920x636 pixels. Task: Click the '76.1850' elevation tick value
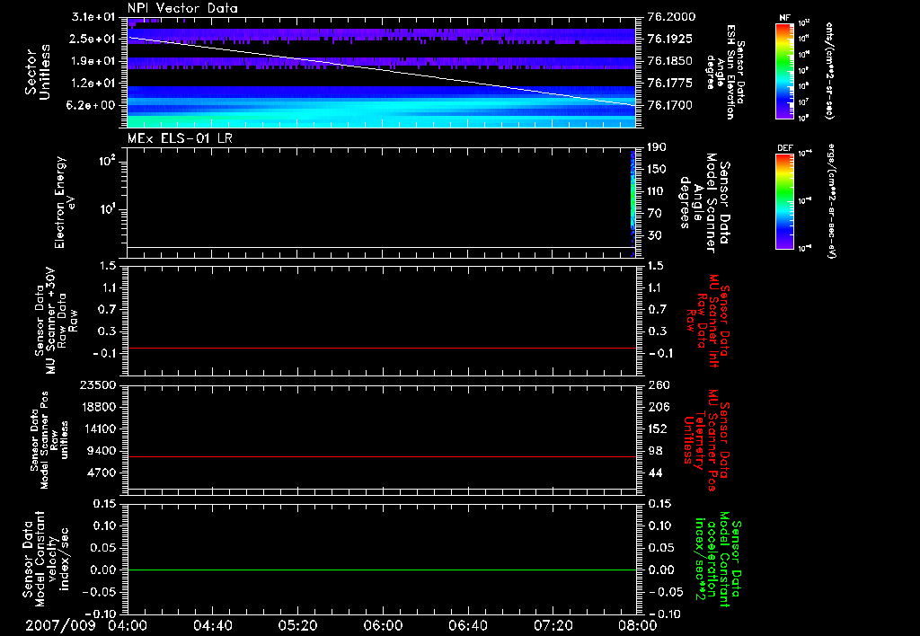pos(670,61)
